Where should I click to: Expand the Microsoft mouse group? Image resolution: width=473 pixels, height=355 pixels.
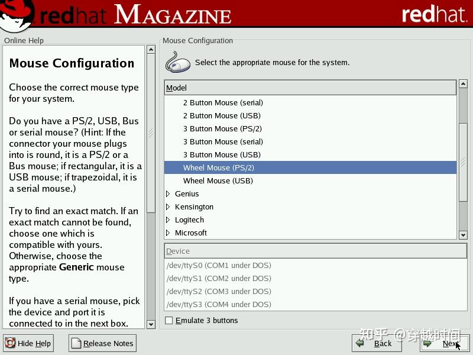[x=168, y=233]
